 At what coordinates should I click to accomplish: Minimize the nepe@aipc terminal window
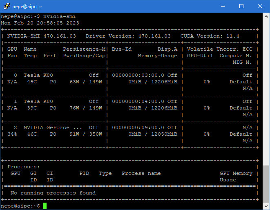(x=223, y=6)
